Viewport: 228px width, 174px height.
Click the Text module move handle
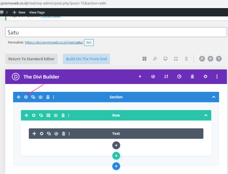pos(34,134)
